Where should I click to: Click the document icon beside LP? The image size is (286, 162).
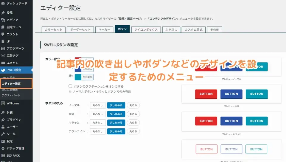[3, 41]
